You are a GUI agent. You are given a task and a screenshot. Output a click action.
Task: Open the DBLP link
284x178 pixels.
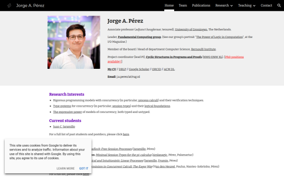(123, 69)
